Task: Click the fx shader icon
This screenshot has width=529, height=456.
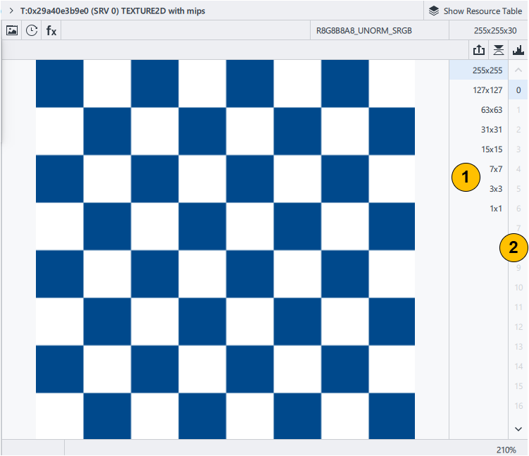Action: (51, 30)
